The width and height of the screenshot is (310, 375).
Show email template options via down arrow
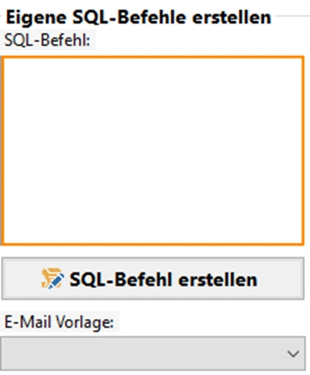pos(294,354)
